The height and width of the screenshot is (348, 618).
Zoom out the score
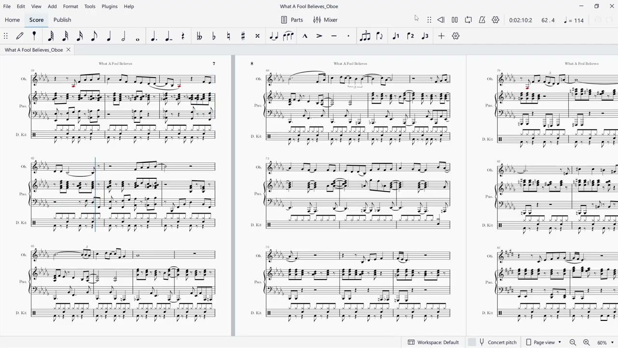(x=573, y=342)
